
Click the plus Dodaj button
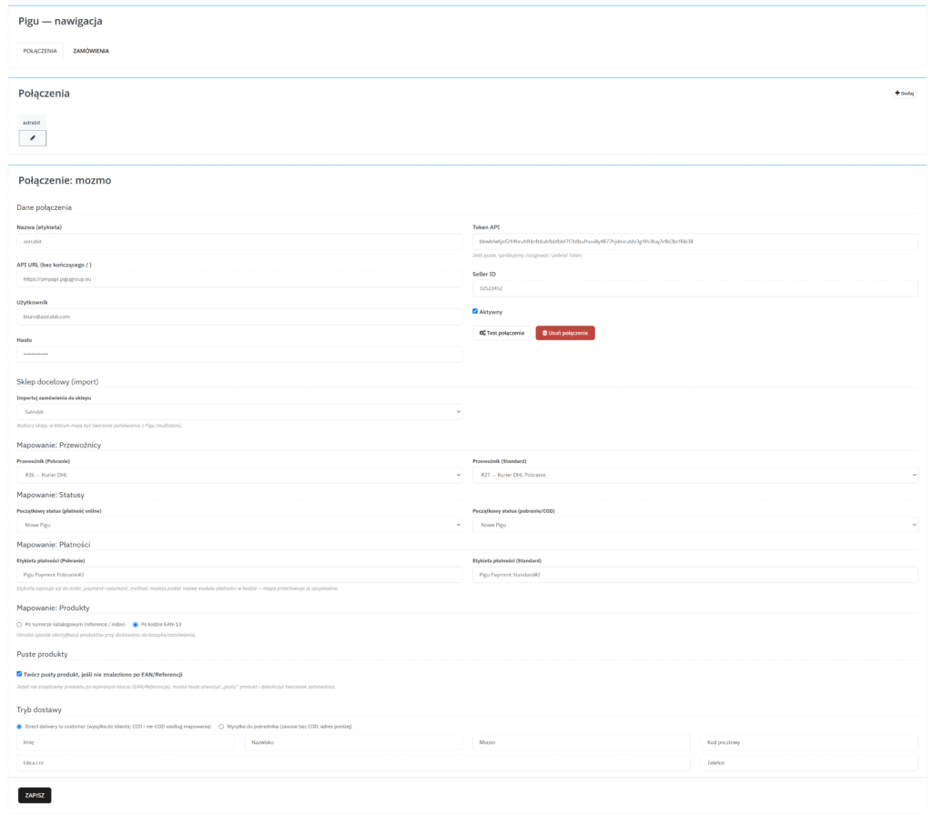coord(904,93)
